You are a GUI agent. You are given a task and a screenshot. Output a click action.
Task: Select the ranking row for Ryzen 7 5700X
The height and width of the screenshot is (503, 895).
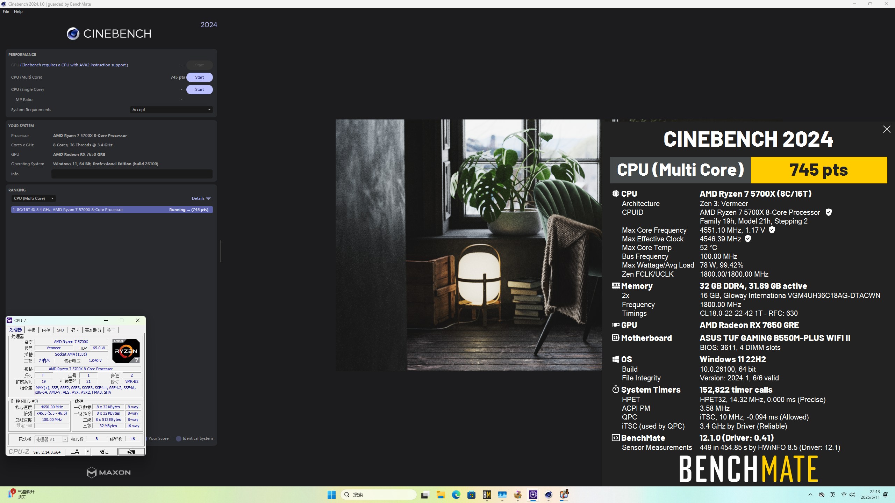(112, 210)
